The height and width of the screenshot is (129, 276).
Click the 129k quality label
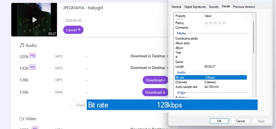click(24, 92)
